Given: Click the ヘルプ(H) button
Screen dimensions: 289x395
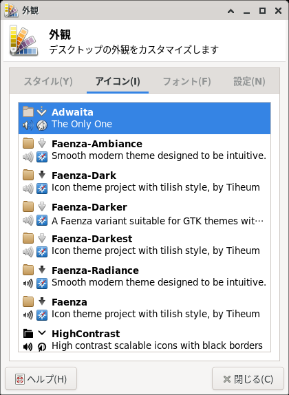Looking at the screenshot, I should pos(41,378).
